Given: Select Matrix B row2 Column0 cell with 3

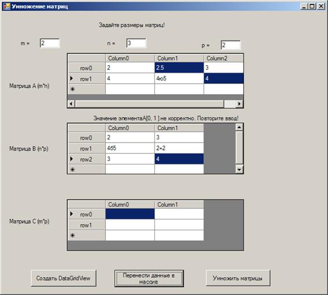Looking at the screenshot, I should (130, 159).
